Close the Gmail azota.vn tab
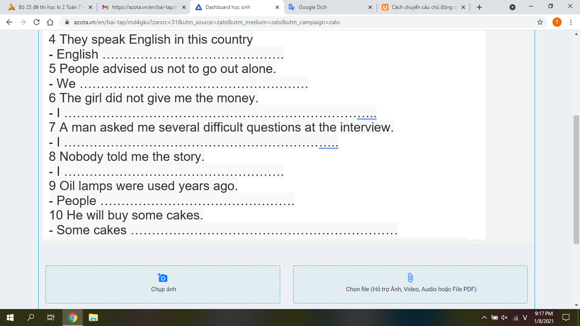Screen dimensions: 580x326 183,7
